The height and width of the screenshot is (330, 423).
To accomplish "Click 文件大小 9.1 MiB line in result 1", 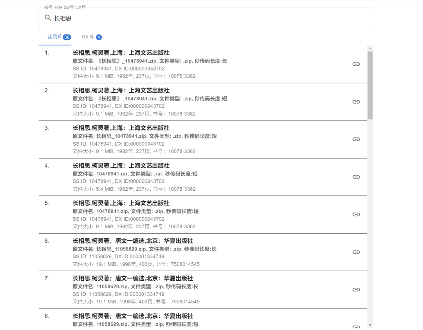I will [134, 76].
